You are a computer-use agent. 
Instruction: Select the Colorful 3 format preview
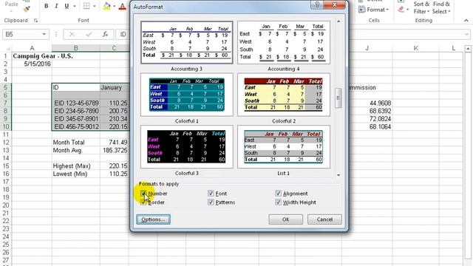click(187, 147)
